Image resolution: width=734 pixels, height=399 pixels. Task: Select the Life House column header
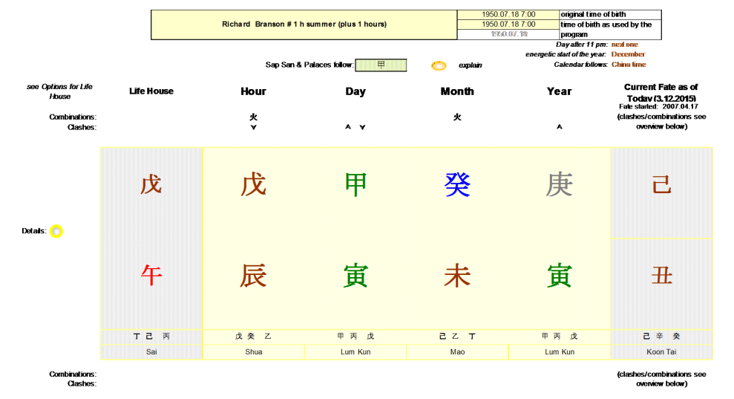(151, 91)
